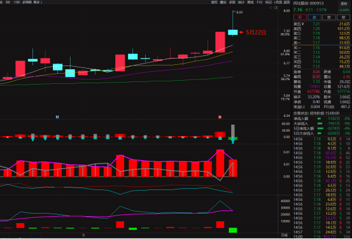Open the 日线 period selector
This screenshot has height=239, width=352.
click(285, 235)
